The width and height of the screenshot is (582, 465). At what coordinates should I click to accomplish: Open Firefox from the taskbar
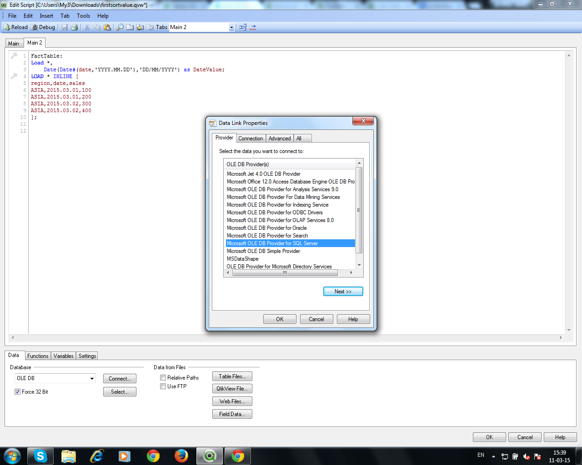[x=181, y=456]
